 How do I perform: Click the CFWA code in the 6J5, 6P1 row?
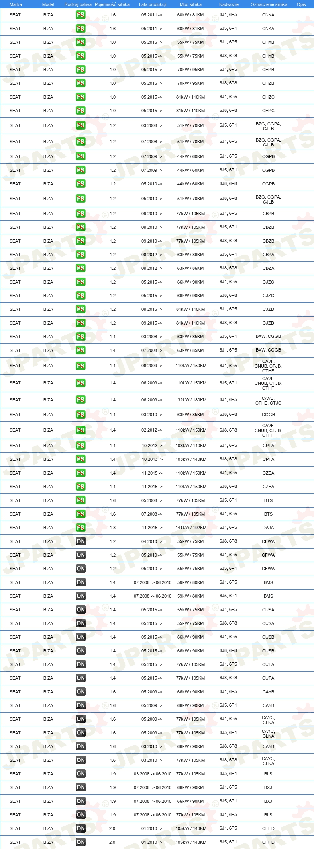click(x=268, y=569)
